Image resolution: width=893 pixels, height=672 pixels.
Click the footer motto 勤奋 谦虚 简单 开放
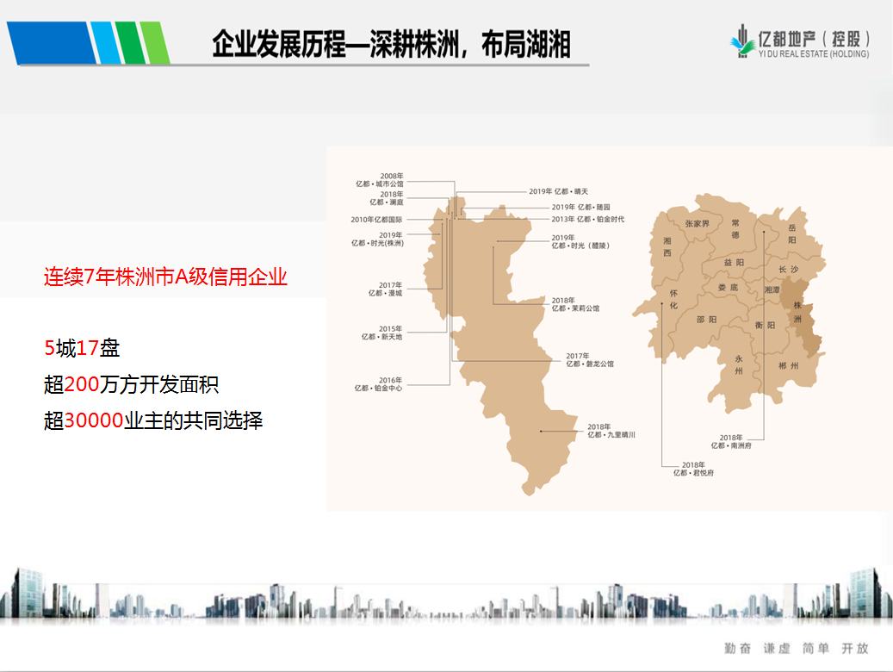tap(797, 648)
